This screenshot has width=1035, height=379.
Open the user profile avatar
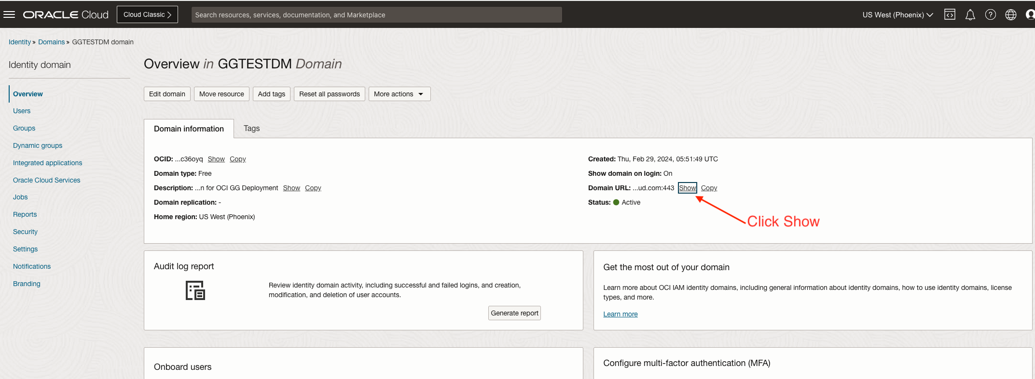[1030, 14]
